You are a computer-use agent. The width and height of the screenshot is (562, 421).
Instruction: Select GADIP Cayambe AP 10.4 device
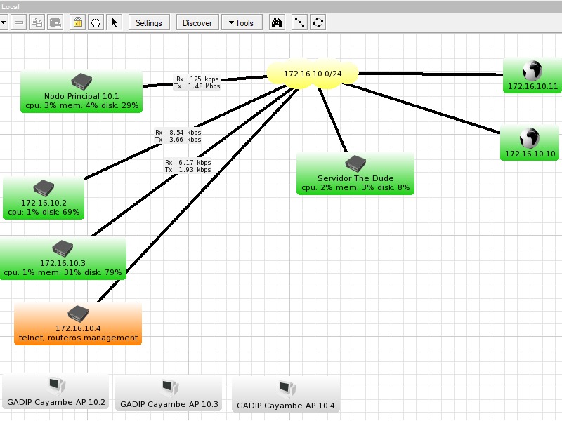pyautogui.click(x=286, y=395)
